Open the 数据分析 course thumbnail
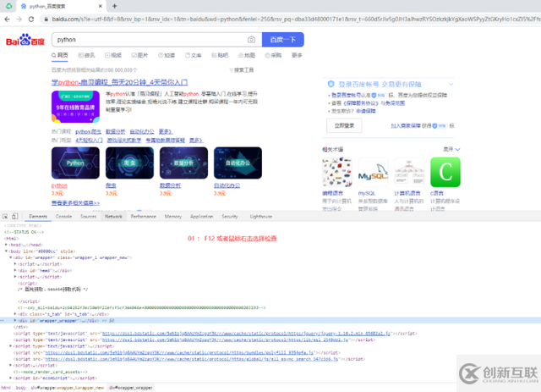The height and width of the screenshot is (392, 541). [x=184, y=163]
